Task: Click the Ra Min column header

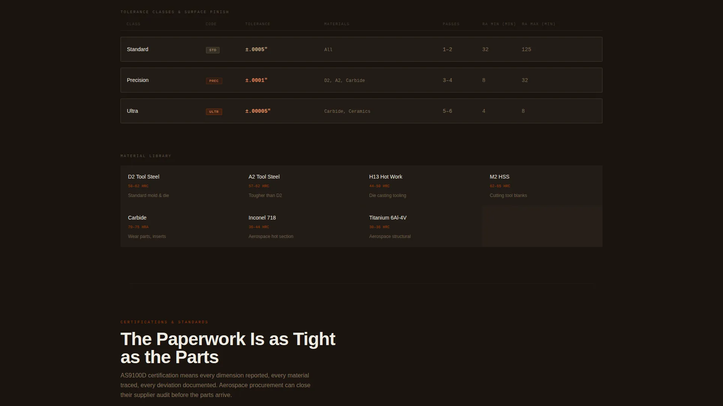Action: coord(499,24)
